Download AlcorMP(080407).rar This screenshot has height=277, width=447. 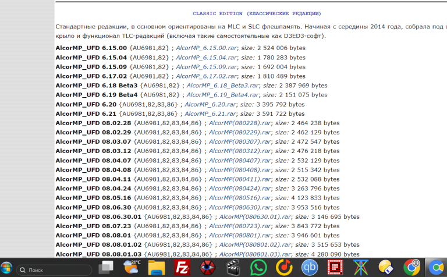pos(240,161)
